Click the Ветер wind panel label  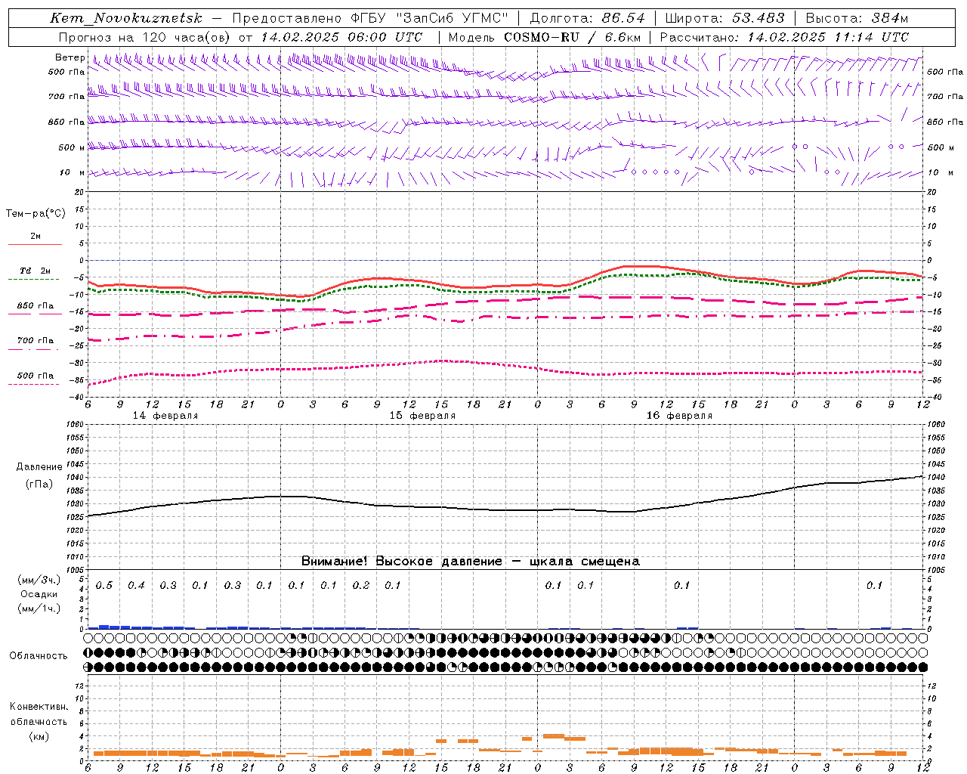70,57
